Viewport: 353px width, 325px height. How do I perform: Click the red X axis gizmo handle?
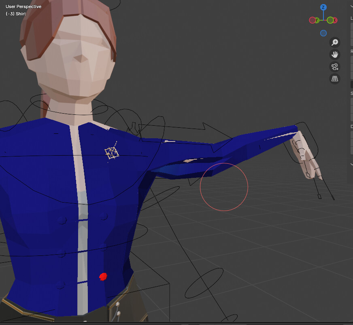335,20
